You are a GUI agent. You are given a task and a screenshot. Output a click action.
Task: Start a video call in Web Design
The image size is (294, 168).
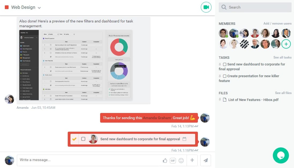tap(206, 7)
